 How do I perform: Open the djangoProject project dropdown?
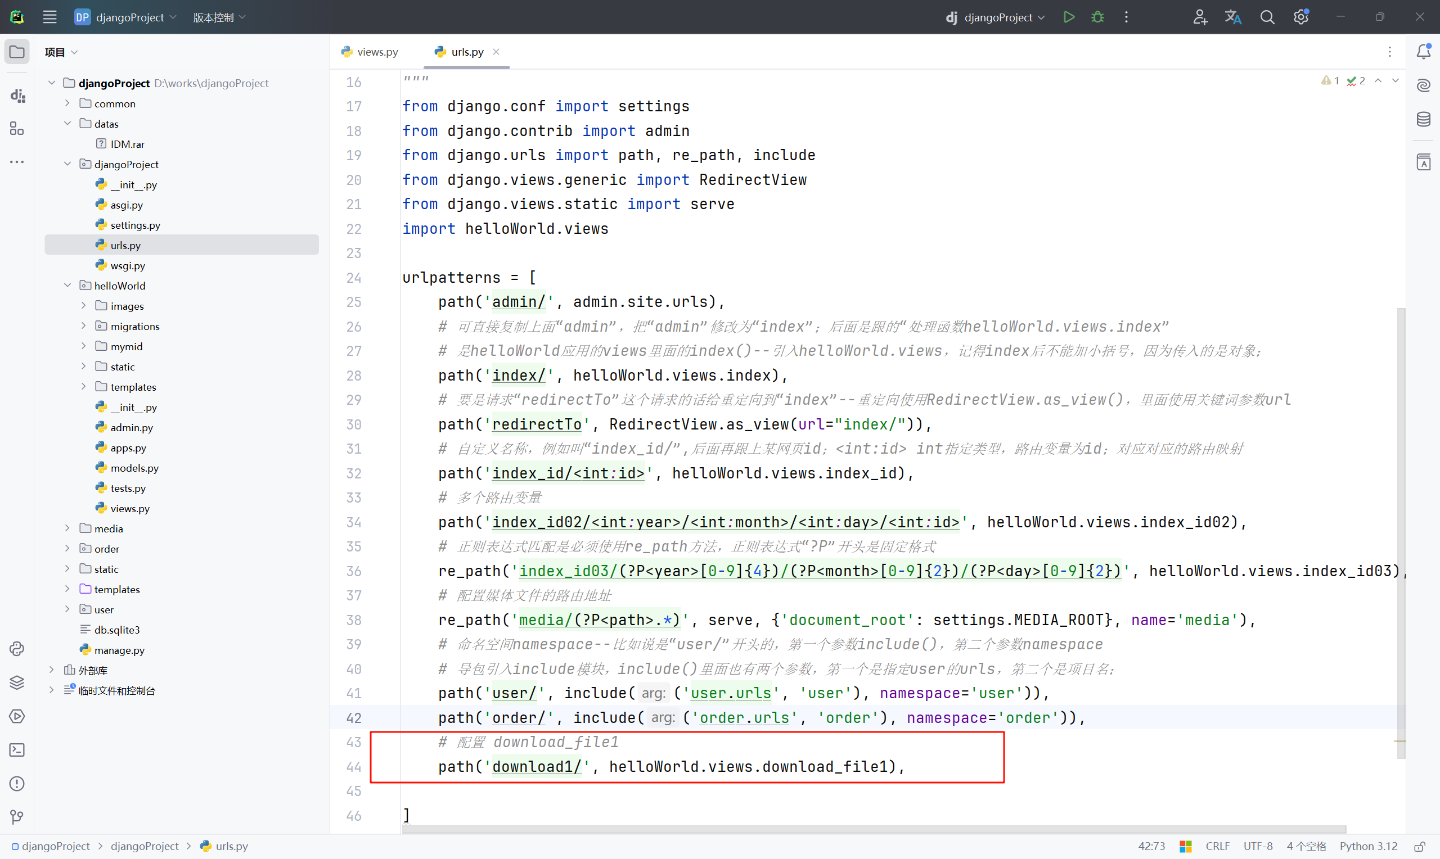tap(125, 17)
